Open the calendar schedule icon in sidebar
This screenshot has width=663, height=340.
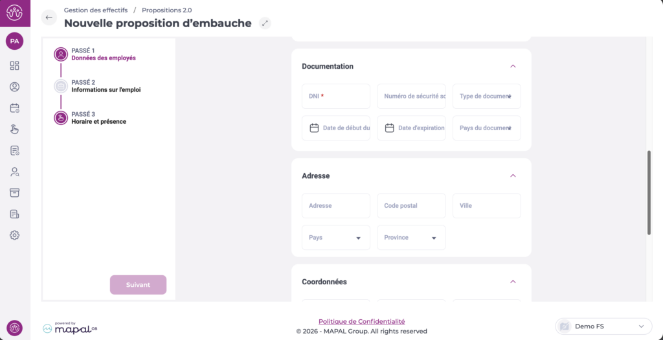(15, 108)
